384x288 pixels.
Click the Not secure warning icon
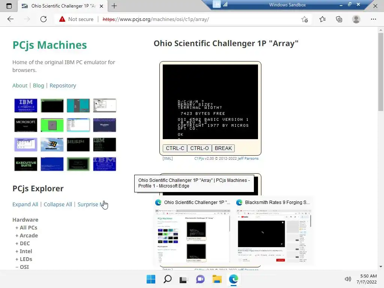pyautogui.click(x=62, y=19)
